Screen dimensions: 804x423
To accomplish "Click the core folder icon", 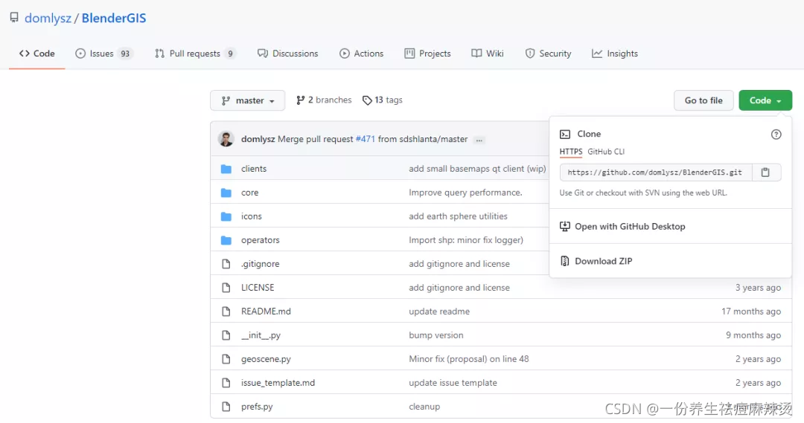I will [x=226, y=193].
